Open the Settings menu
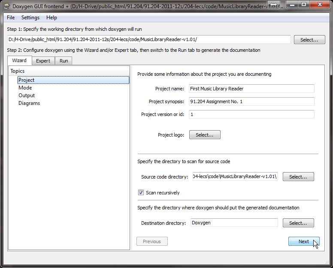The width and height of the screenshot is (333, 268). click(x=30, y=18)
